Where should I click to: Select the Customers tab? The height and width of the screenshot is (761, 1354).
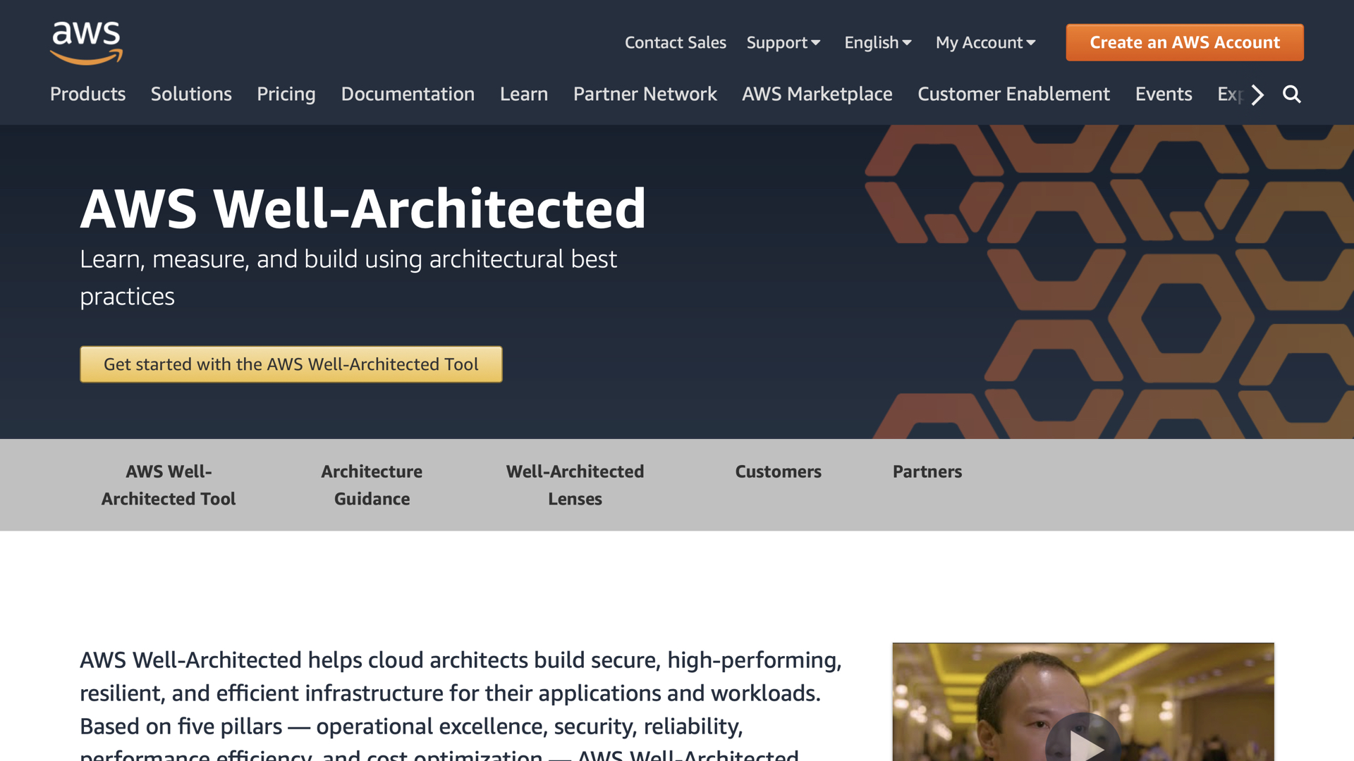778,471
